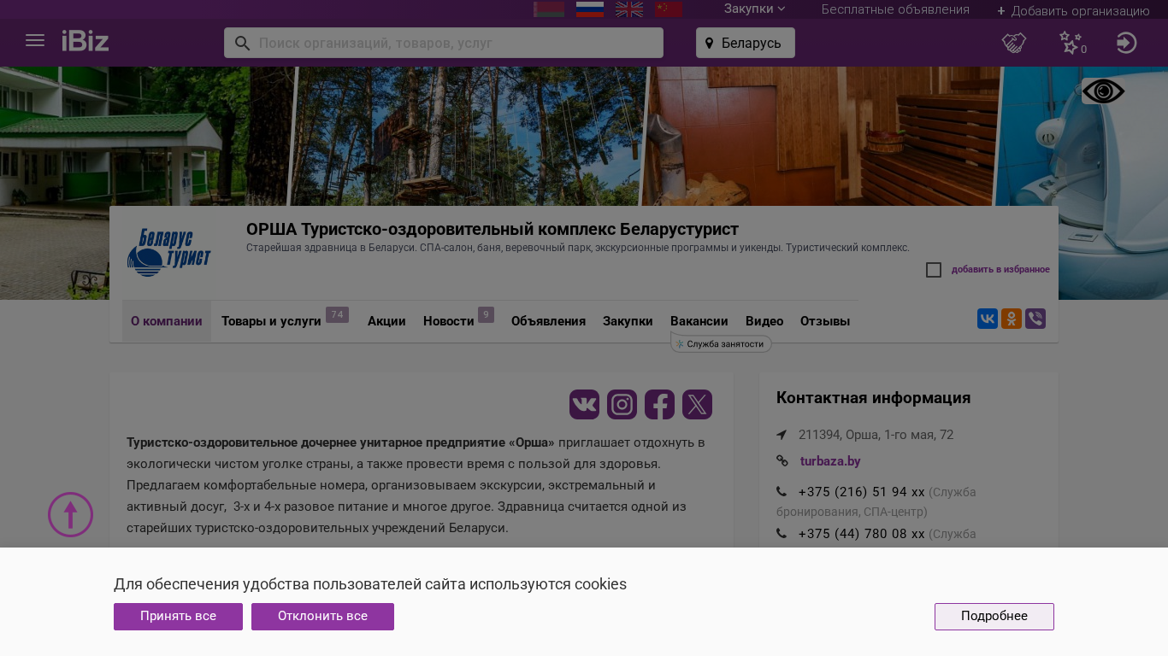Click 'Добавить организацию' link
1168x656 pixels.
point(1073,10)
